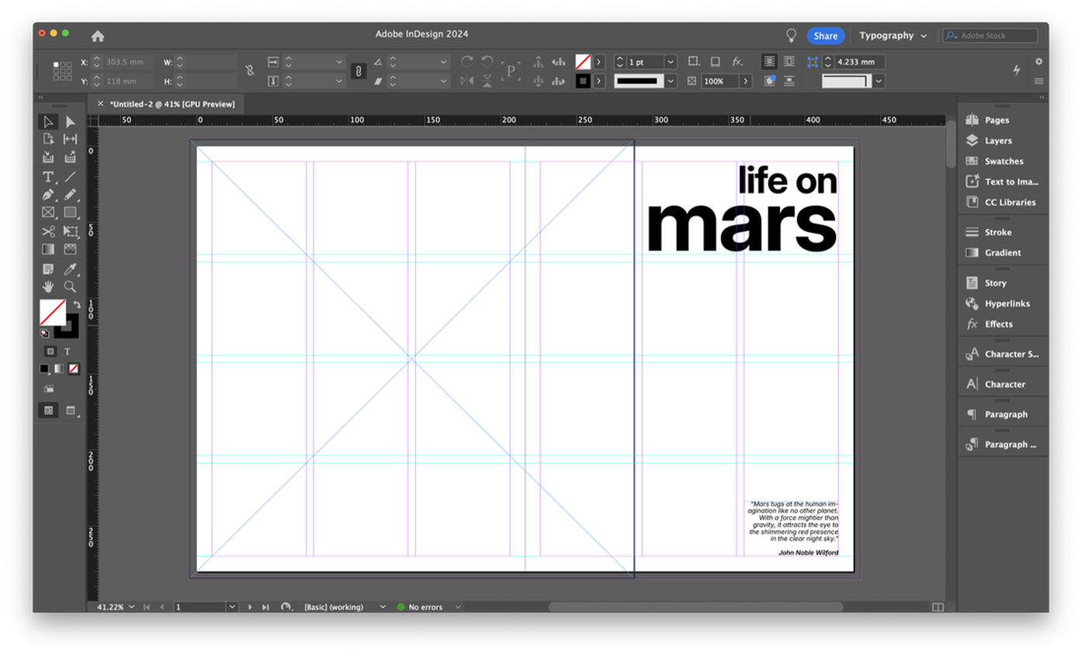Set formatting affects container
This screenshot has width=1082, height=656.
tap(50, 352)
